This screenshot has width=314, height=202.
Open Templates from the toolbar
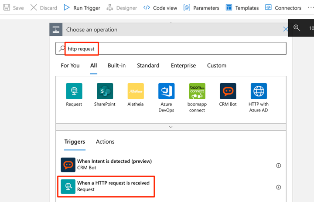242,8
